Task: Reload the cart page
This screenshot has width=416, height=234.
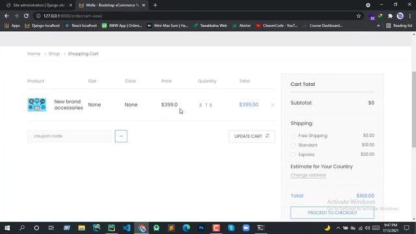Action: (x=26, y=16)
